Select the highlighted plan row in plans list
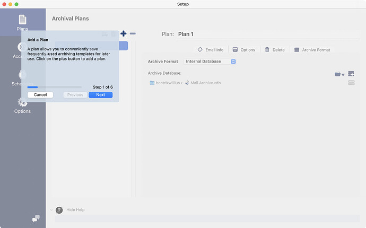The image size is (366, 228). coord(91,46)
